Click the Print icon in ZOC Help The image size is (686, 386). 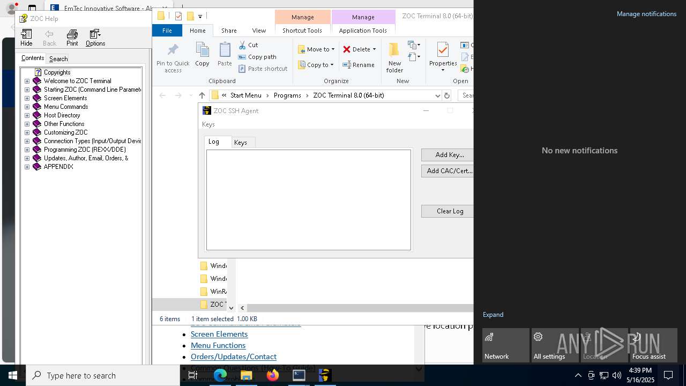[72, 38]
